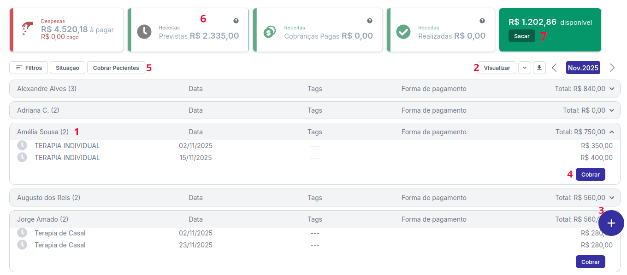This screenshot has width=627, height=275.
Task: Open the Filtros menu
Action: pyautogui.click(x=29, y=68)
